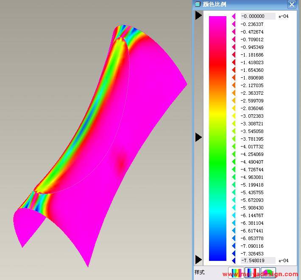Click the magenta marker at -0.236337

tap(234, 24)
